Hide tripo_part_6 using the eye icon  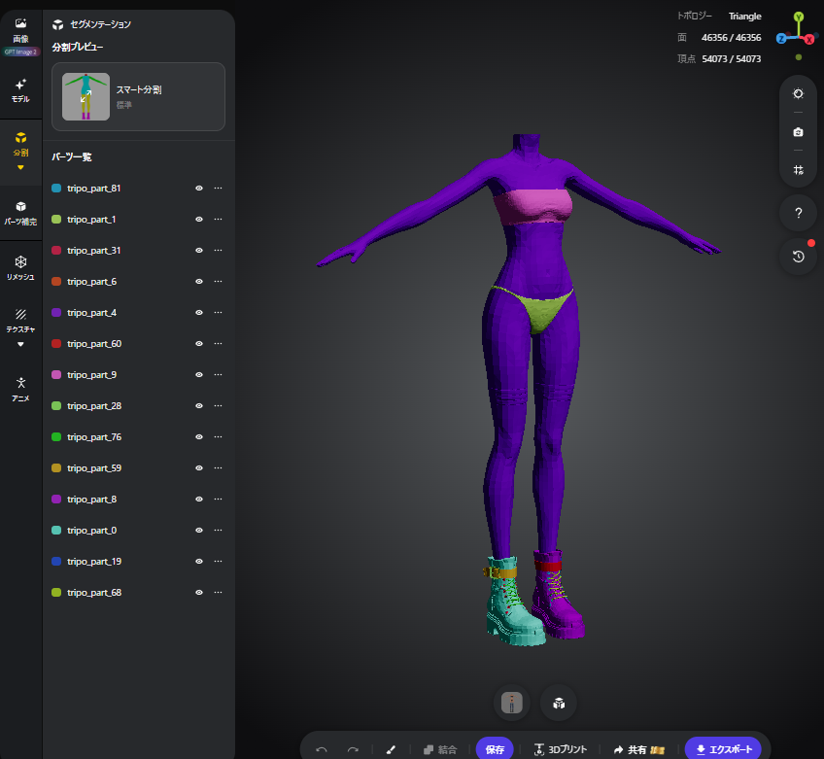(x=199, y=281)
